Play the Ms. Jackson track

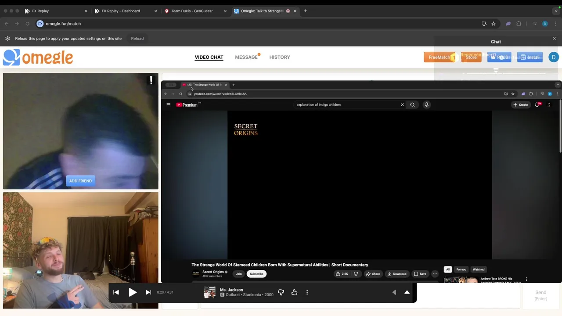coord(132,292)
